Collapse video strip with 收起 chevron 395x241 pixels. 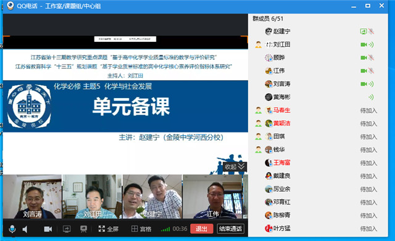coord(235,166)
